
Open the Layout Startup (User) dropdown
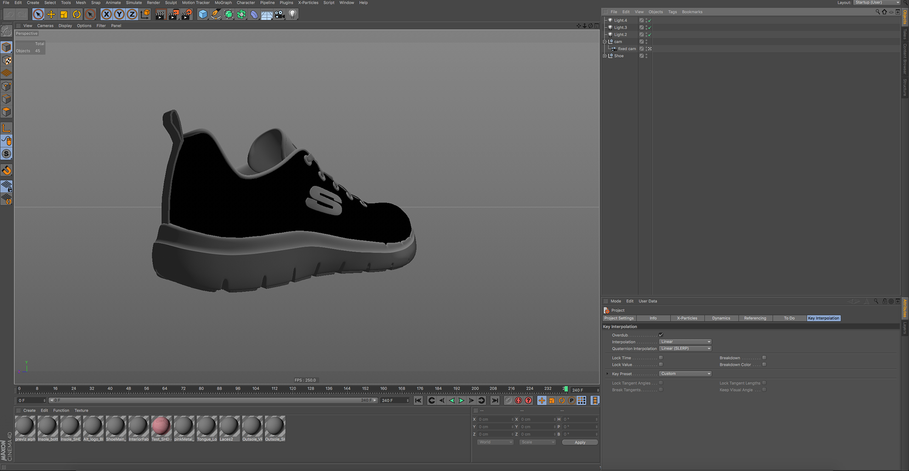click(x=877, y=2)
